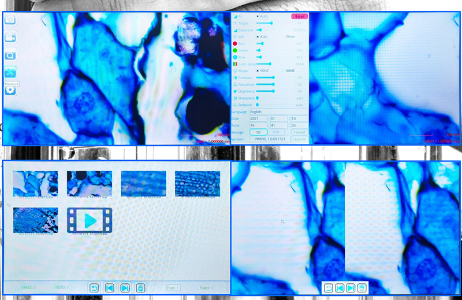
Task: Adjust the Brightness slider
Action: (x=266, y=91)
